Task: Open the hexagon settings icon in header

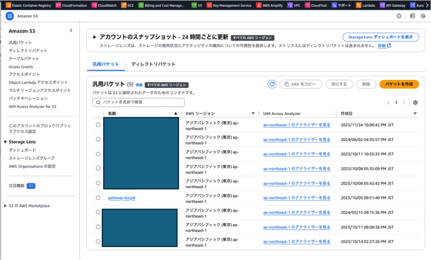Action: click(423, 16)
